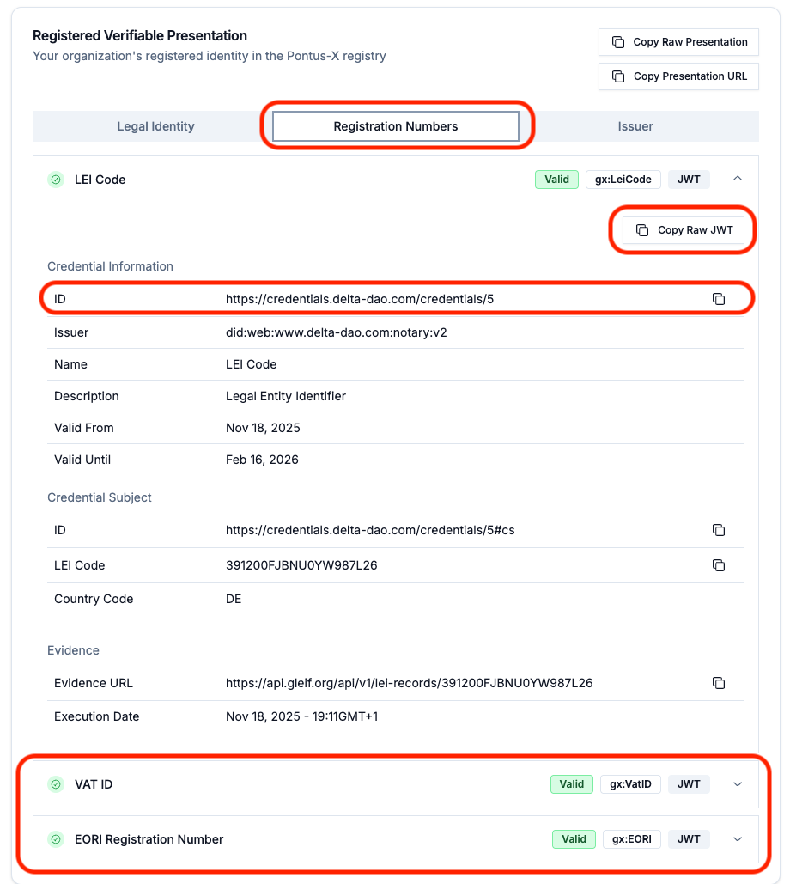
Task: Collapse the LEI Code section chevron
Action: pos(738,179)
